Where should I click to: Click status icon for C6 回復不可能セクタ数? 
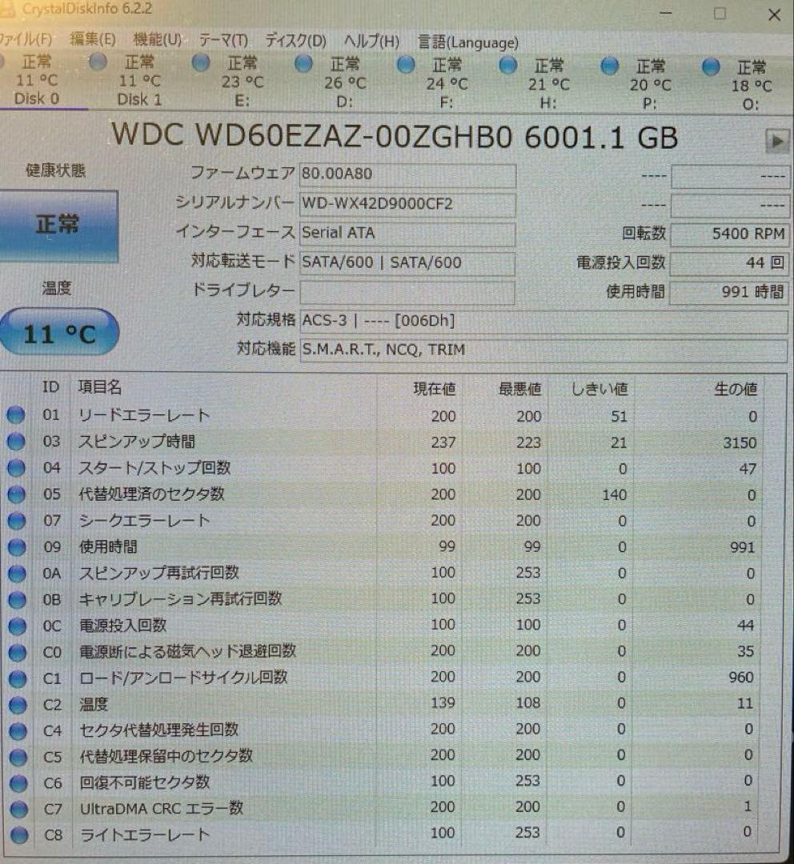pyautogui.click(x=18, y=783)
